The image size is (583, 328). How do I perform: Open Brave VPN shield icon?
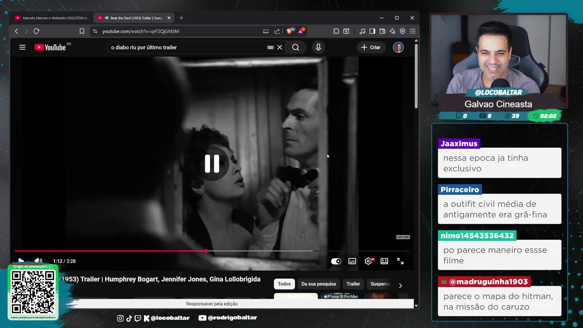click(403, 31)
